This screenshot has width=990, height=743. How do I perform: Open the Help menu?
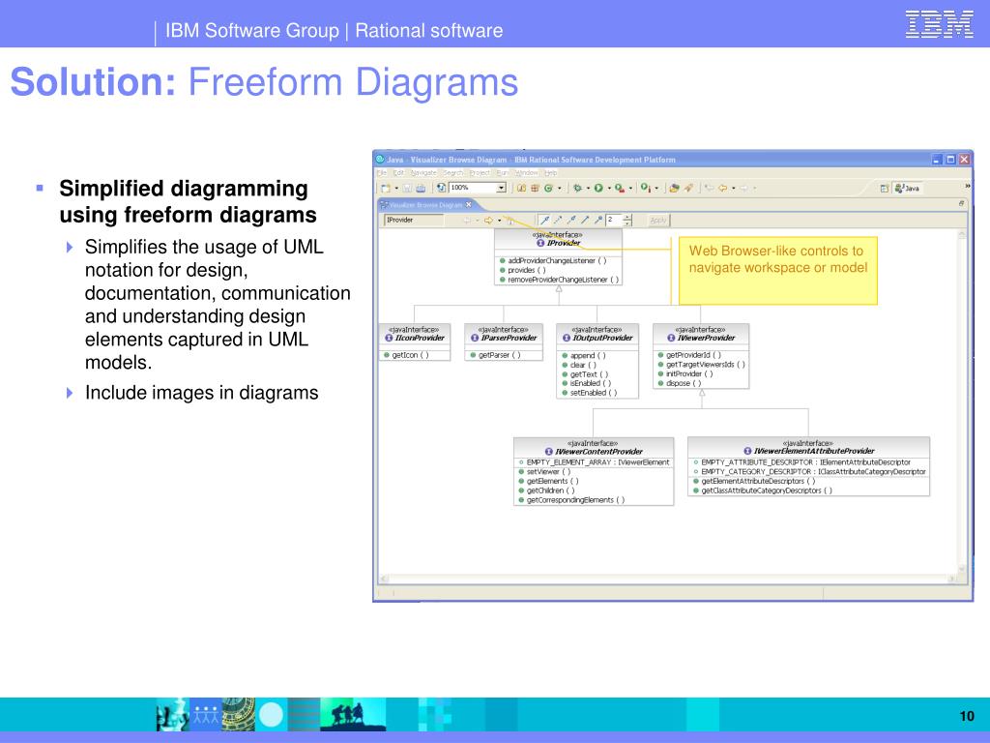click(550, 172)
